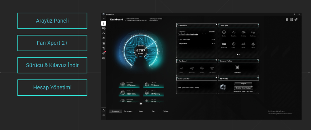Open the announcements megaphone icon
The height and width of the screenshot is (130, 311).
[x=296, y=19]
